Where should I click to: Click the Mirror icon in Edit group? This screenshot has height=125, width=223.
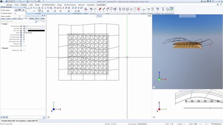tap(131, 9)
